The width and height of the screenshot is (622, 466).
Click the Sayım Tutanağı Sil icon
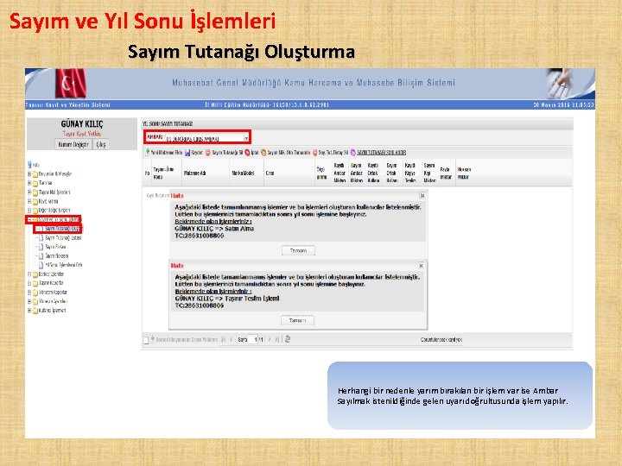point(208,153)
